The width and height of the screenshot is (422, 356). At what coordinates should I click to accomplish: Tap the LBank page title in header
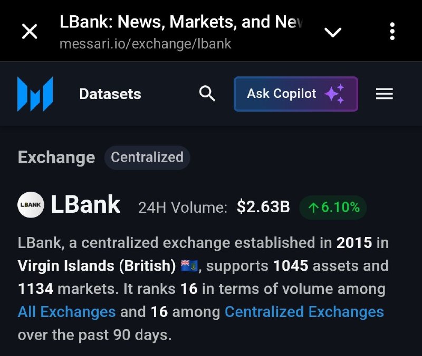pos(181,22)
